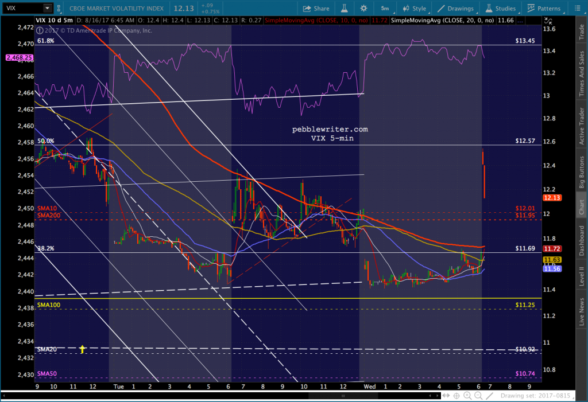The height and width of the screenshot is (402, 588).
Task: Open the 5m timeframe dropdown
Action: [x=385, y=8]
